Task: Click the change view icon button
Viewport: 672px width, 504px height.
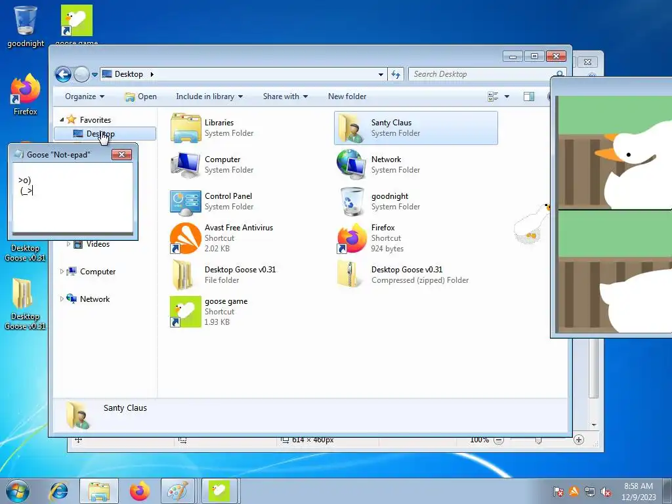Action: coord(493,96)
